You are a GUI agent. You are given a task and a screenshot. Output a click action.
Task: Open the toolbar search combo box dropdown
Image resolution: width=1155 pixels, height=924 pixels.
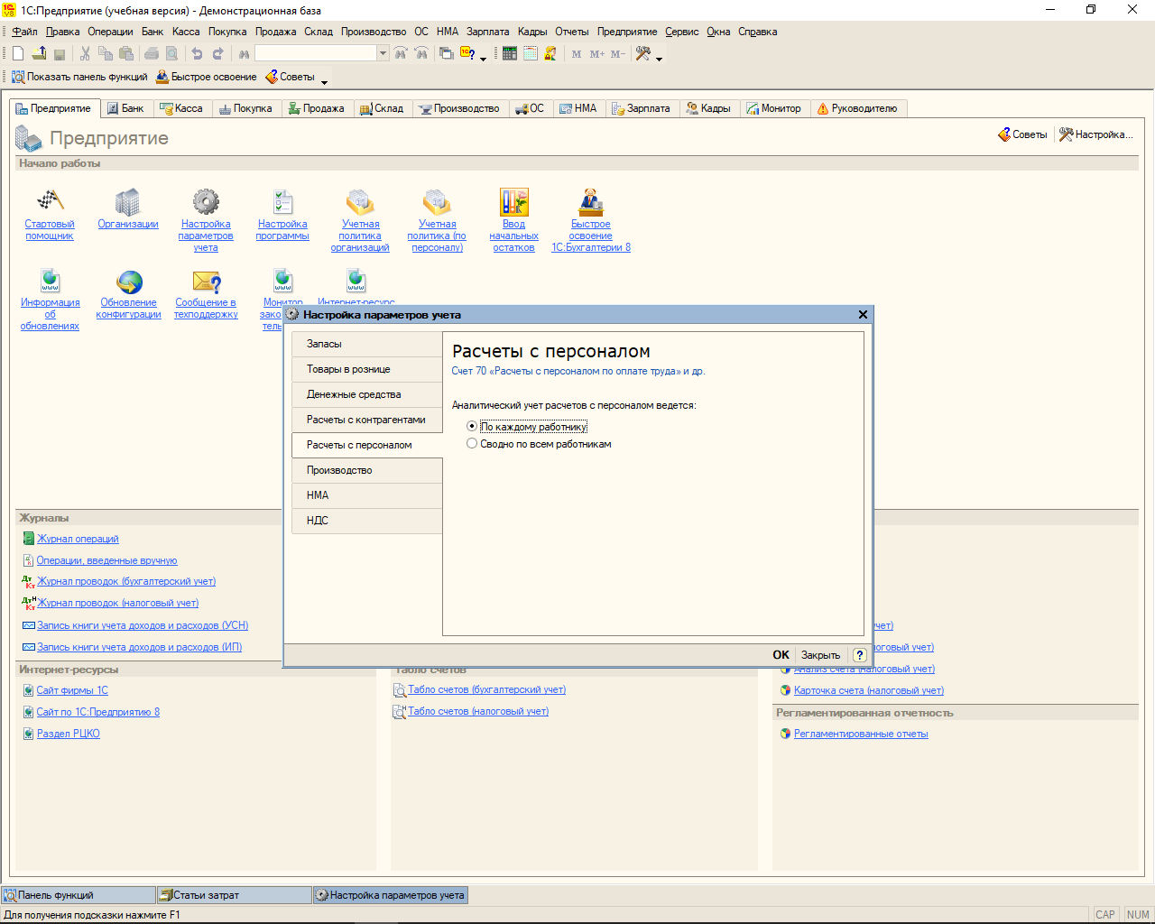click(x=383, y=54)
